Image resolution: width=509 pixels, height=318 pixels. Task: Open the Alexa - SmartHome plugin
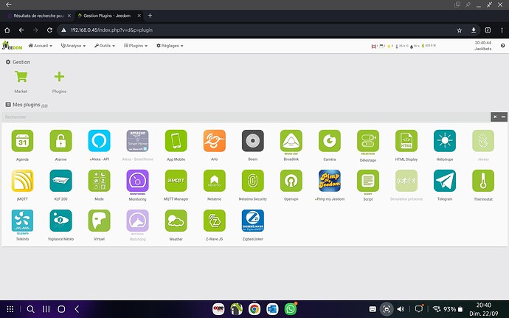click(x=138, y=141)
